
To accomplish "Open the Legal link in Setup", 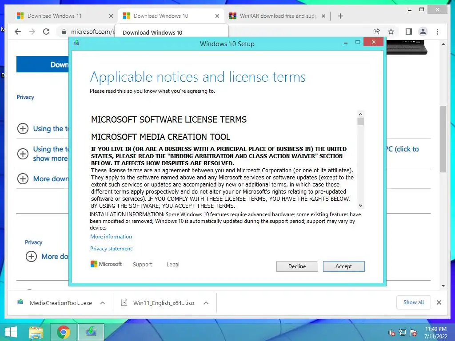I will [x=173, y=265].
